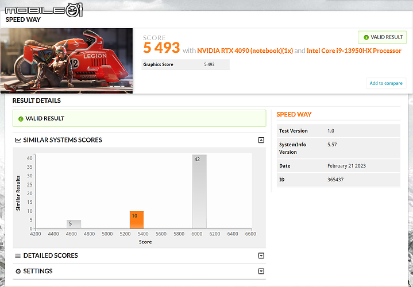The image size is (413, 287).
Task: Click the date February 21 2023
Action: [346, 166]
